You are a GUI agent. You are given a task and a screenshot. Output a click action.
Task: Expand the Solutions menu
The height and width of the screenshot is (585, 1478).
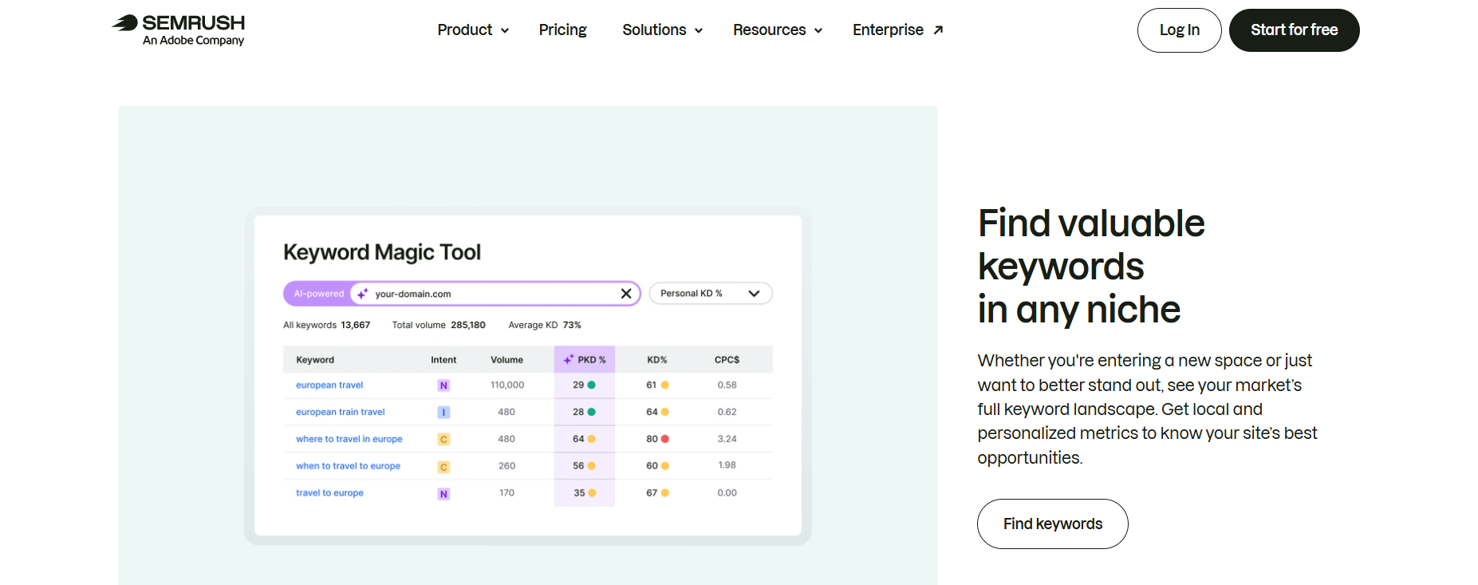(662, 30)
